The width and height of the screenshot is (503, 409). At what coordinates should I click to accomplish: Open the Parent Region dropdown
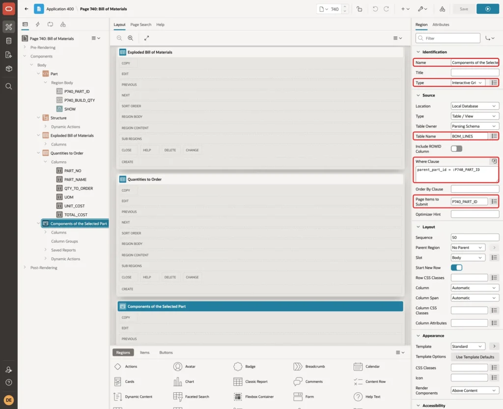[x=468, y=248]
